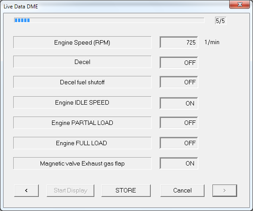The height and width of the screenshot is (211, 253).
Task: Click the Start Display button
Action: [71, 191]
